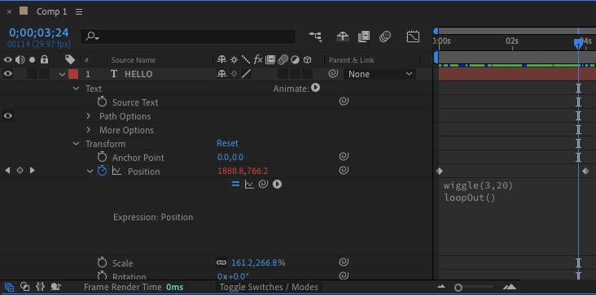Collapse the HELLO layer properties
The width and height of the screenshot is (596, 295).
pyautogui.click(x=63, y=74)
